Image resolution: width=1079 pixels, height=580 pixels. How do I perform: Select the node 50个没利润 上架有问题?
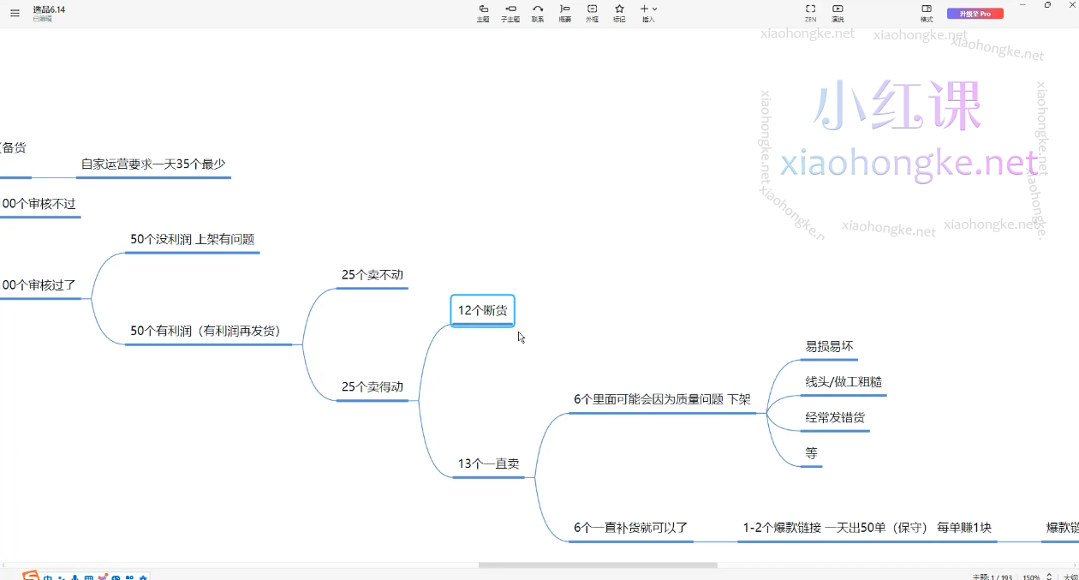coord(193,240)
